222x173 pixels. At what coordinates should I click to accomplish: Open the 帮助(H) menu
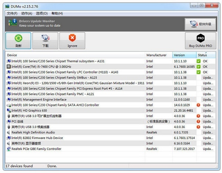pos(57,14)
